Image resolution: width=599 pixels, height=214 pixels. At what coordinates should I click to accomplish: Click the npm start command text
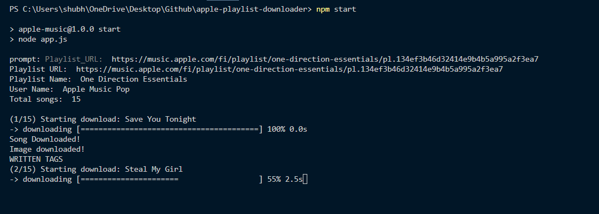pos(336,9)
